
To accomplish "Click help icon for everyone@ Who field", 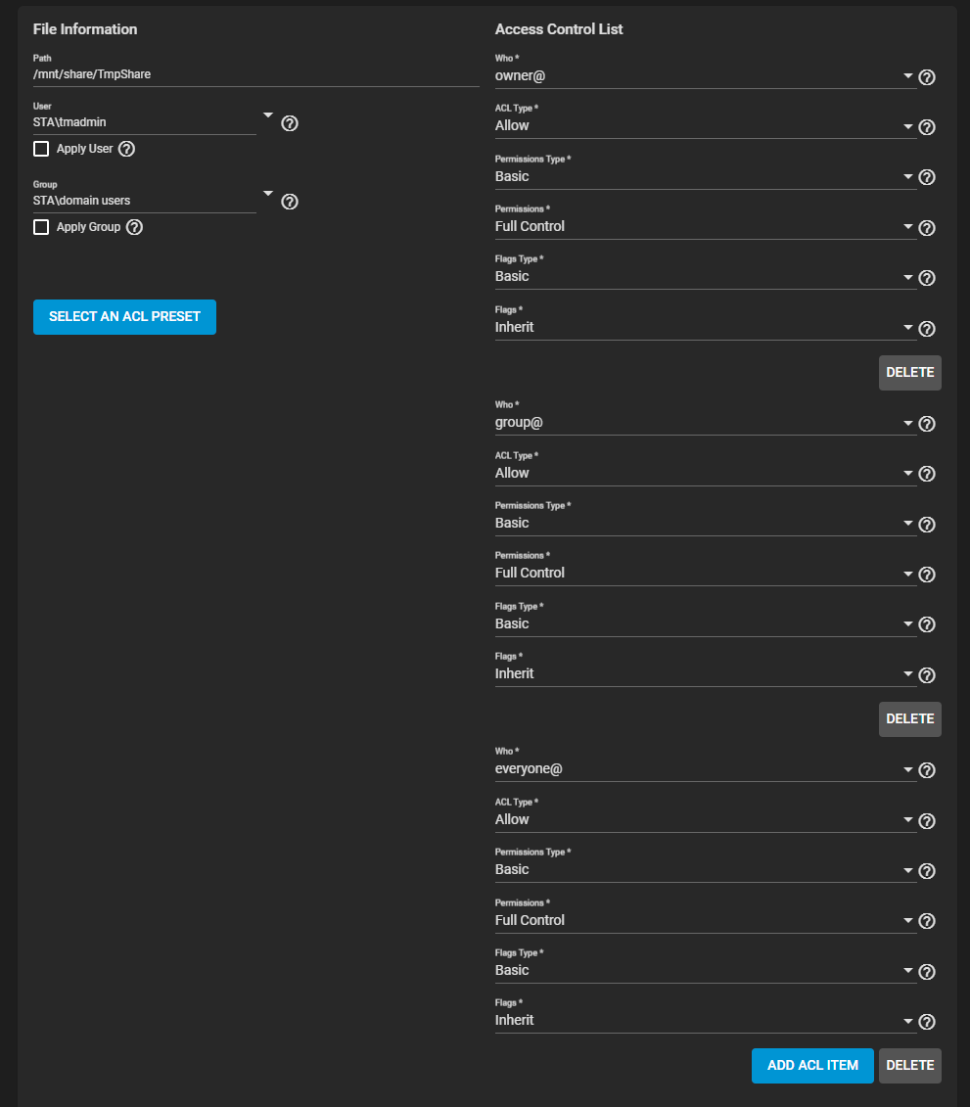I will pyautogui.click(x=927, y=770).
